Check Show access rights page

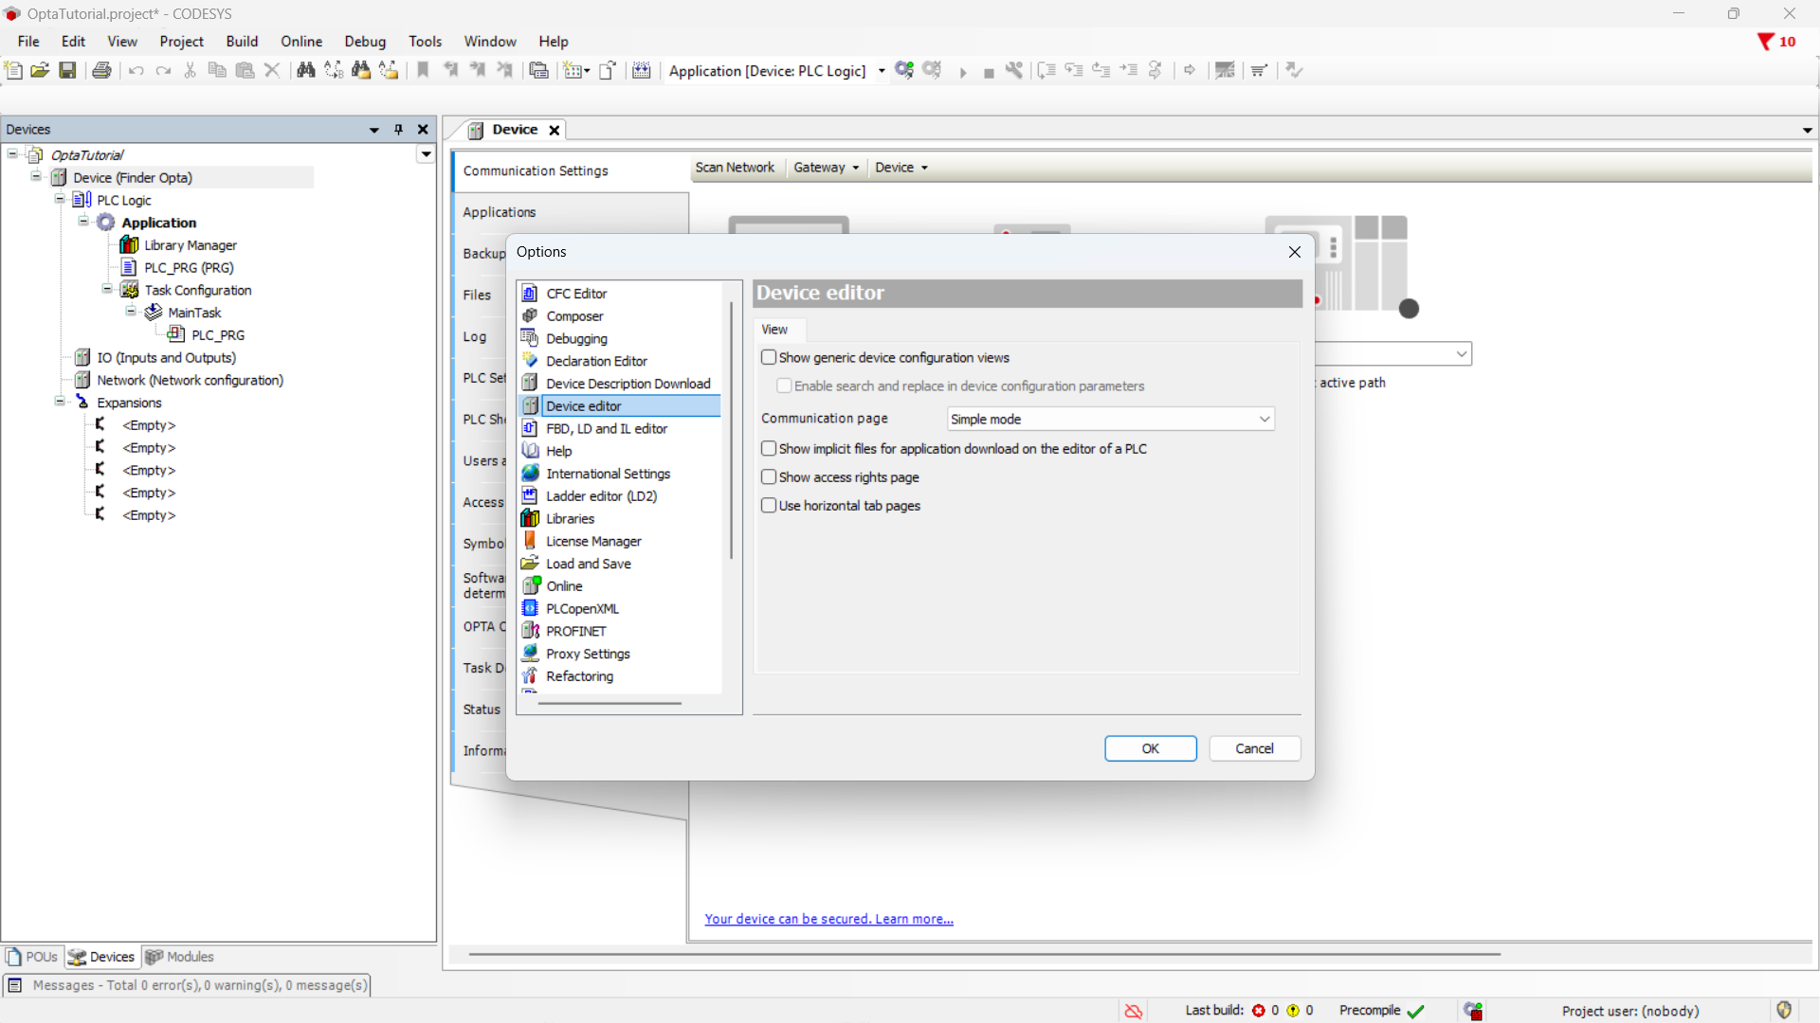[769, 477]
